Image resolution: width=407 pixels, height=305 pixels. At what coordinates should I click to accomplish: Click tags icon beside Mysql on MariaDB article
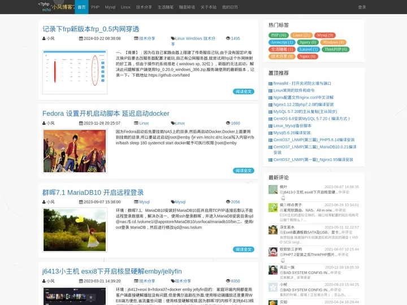[173, 202]
